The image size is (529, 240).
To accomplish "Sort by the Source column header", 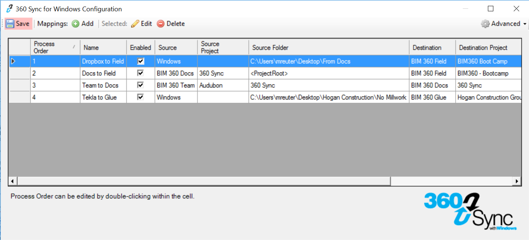I will click(176, 47).
